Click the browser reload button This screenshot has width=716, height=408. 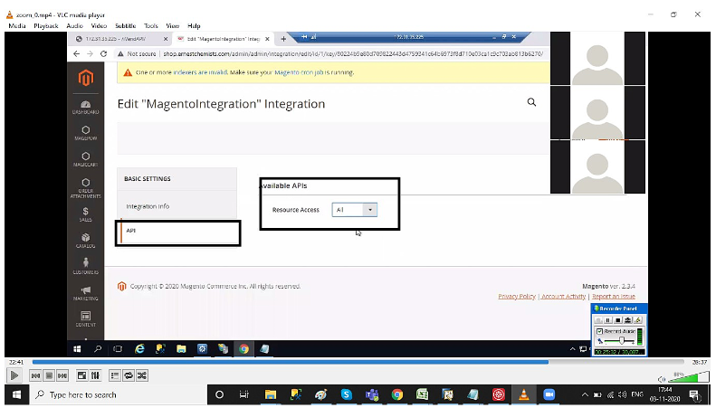(104, 54)
